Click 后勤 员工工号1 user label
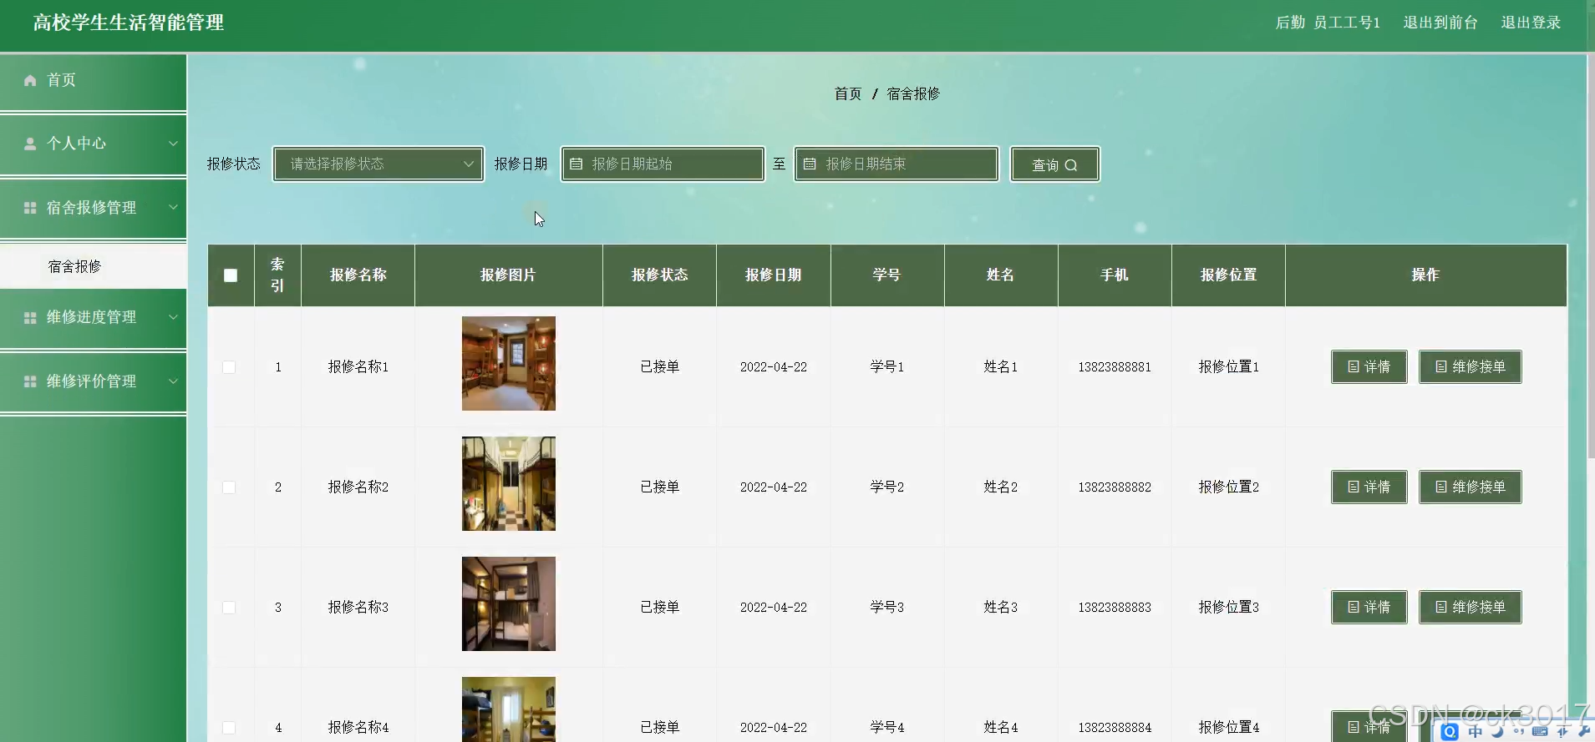 tap(1328, 23)
